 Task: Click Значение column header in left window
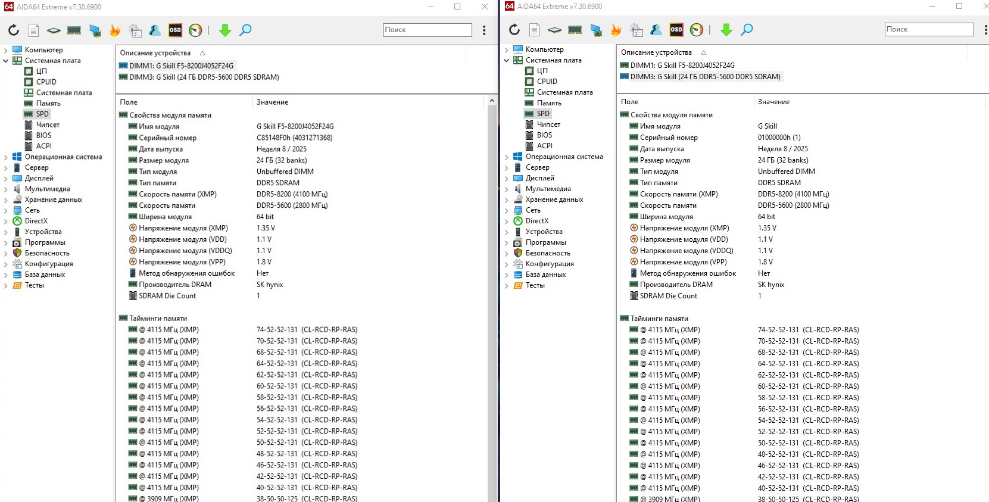click(x=272, y=102)
